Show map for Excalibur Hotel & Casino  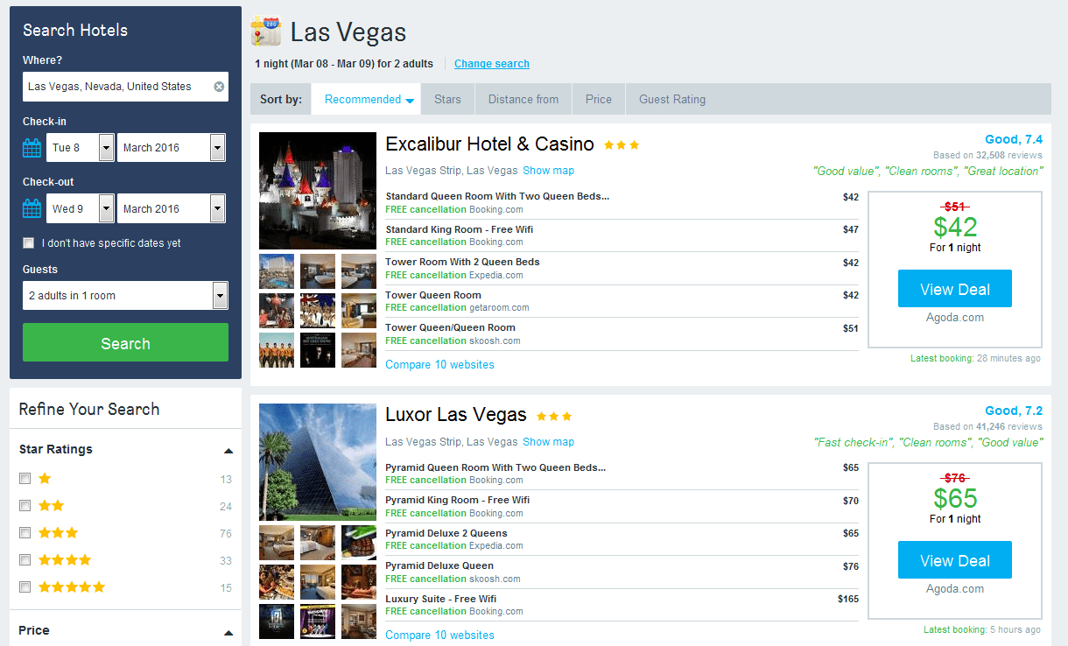549,171
